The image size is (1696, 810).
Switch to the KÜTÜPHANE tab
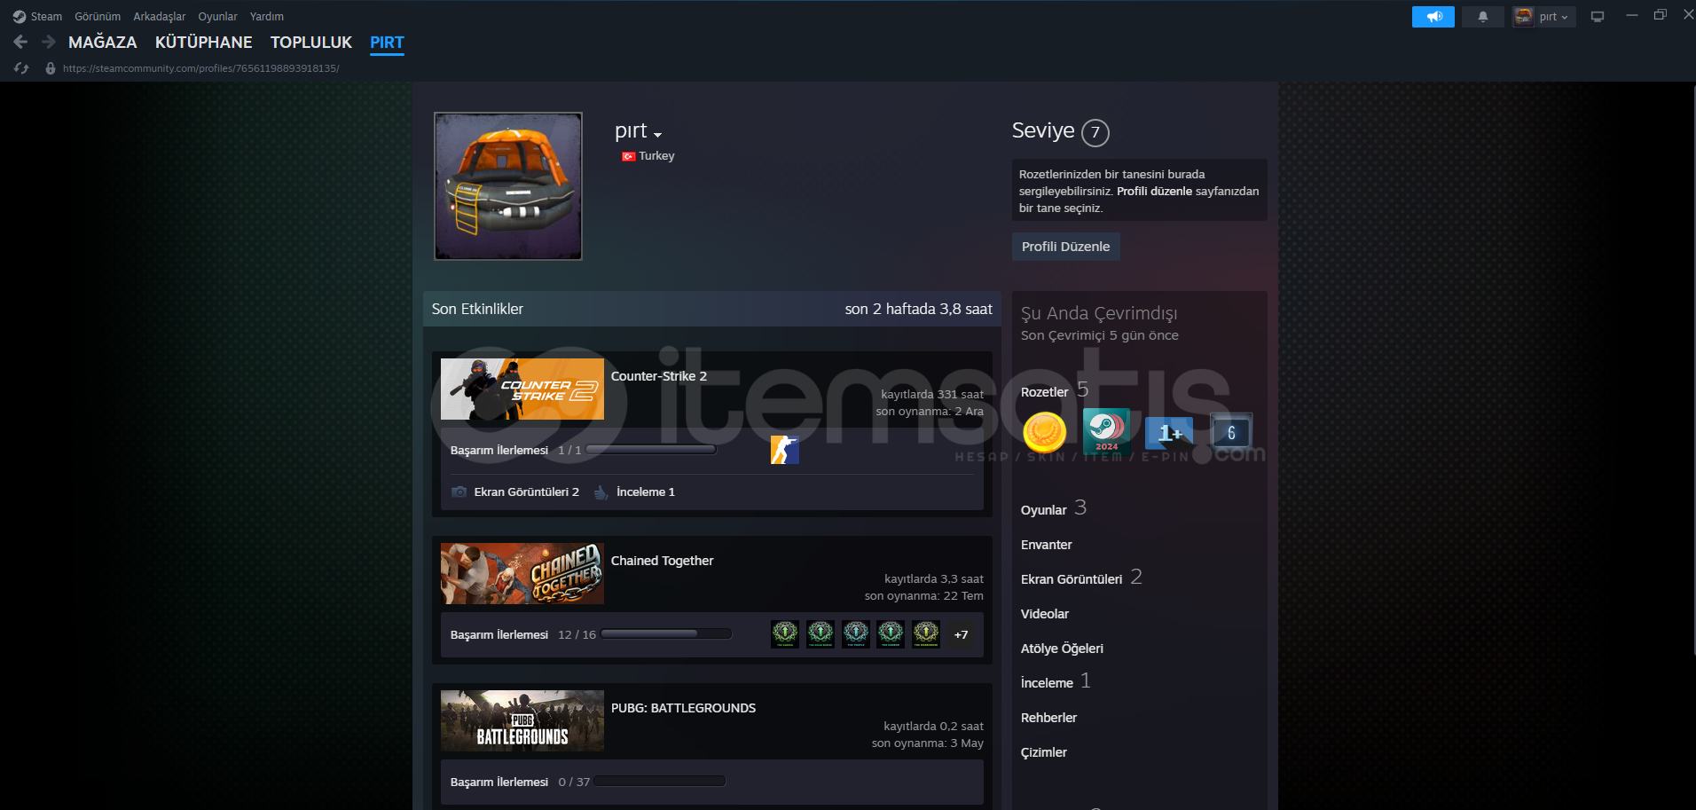[x=204, y=43]
